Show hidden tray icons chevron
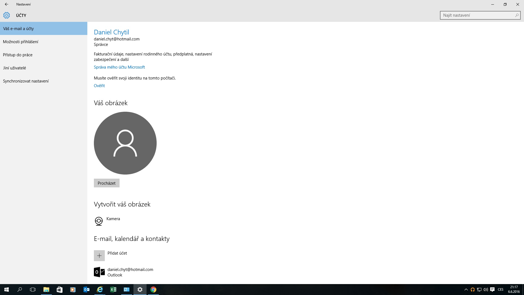 [x=466, y=290]
